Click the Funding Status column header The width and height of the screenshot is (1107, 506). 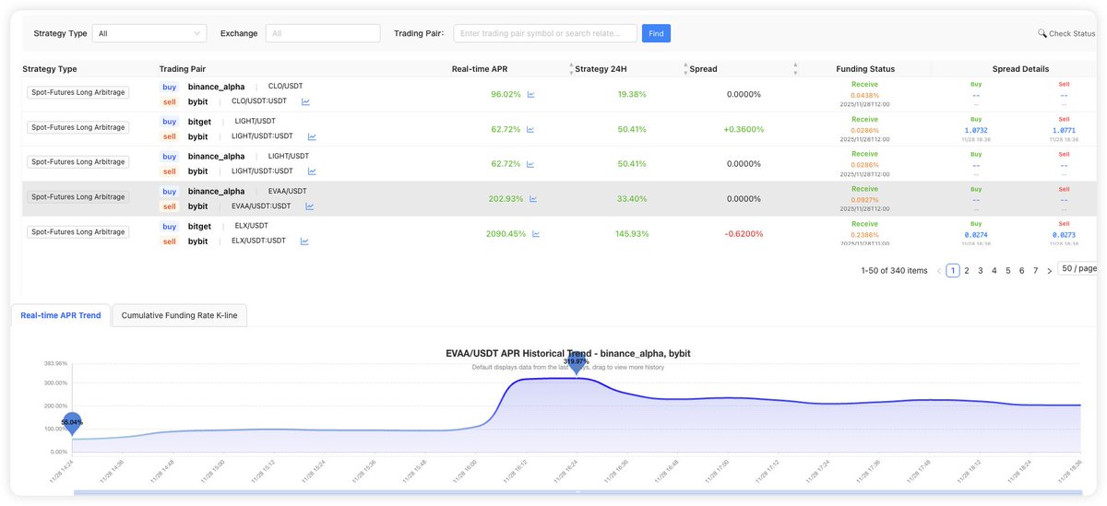(865, 69)
